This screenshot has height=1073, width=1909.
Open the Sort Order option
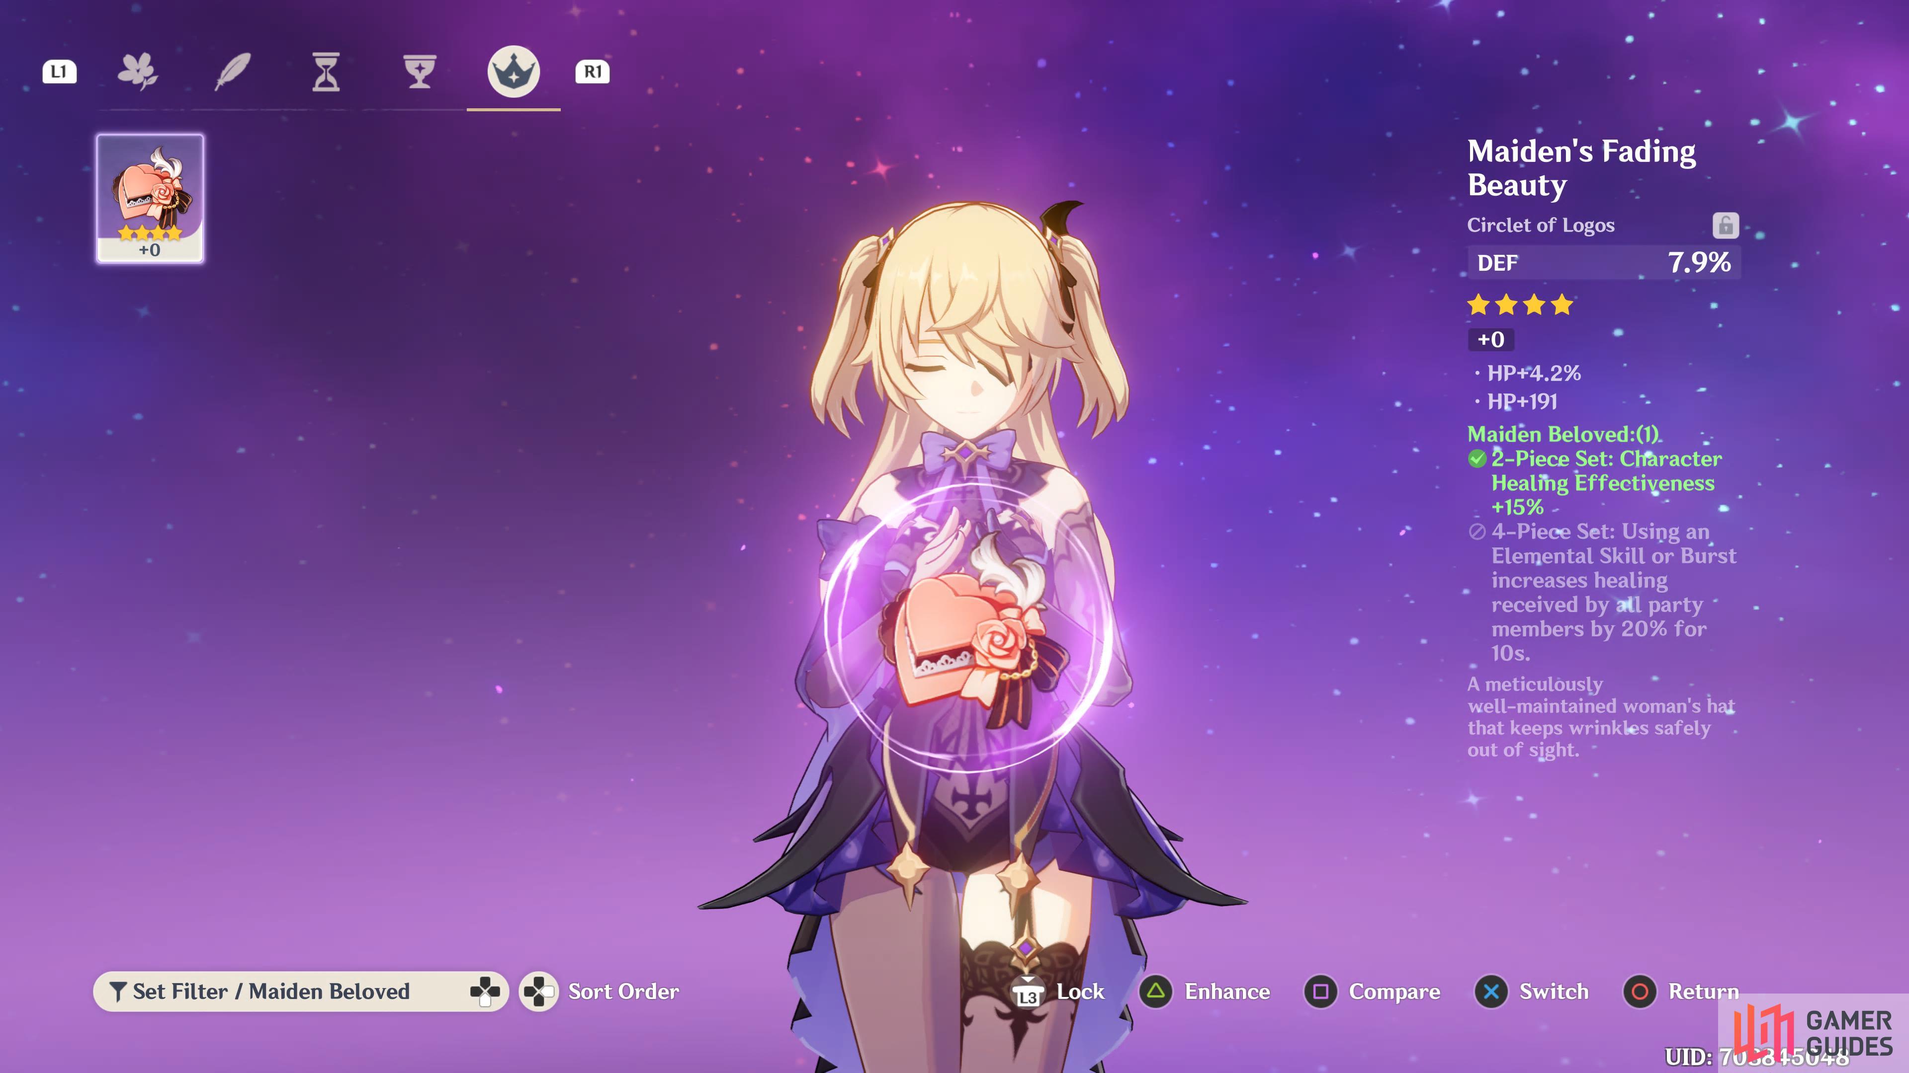pyautogui.click(x=623, y=992)
